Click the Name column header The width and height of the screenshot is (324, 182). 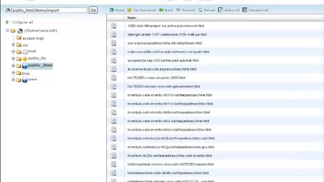(132, 18)
